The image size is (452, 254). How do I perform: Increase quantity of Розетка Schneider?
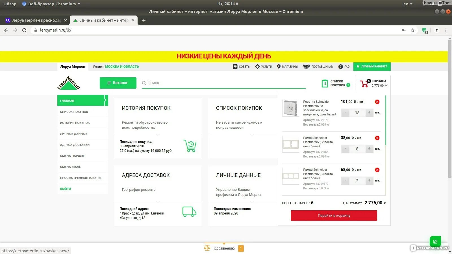(369, 113)
